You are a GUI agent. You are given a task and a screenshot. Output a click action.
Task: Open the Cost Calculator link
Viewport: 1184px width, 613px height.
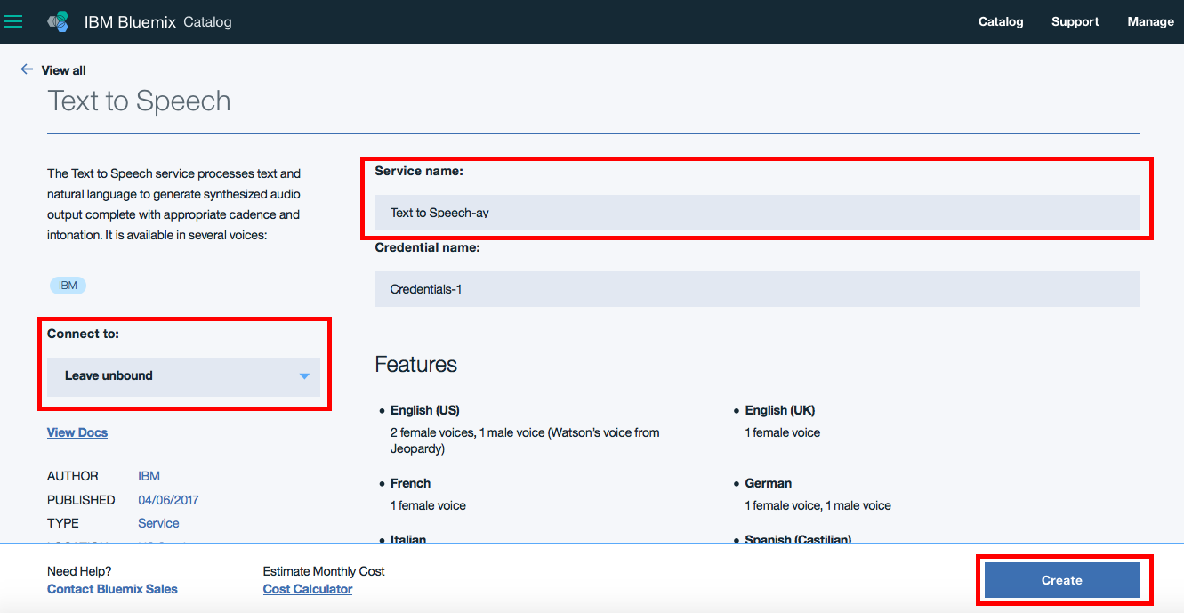[308, 589]
